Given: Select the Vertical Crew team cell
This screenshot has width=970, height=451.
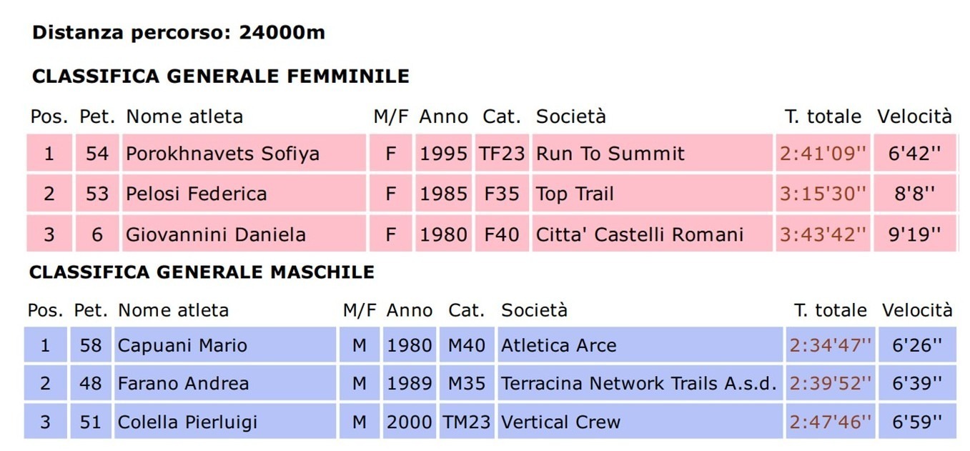Looking at the screenshot, I should coord(640,422).
